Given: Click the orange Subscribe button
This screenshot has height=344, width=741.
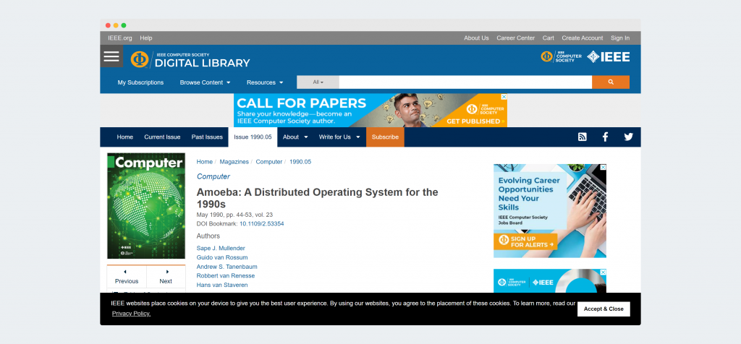Looking at the screenshot, I should pyautogui.click(x=385, y=137).
